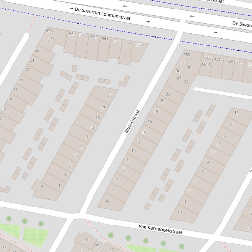
Task: Select house number 539
Action: point(239,63)
